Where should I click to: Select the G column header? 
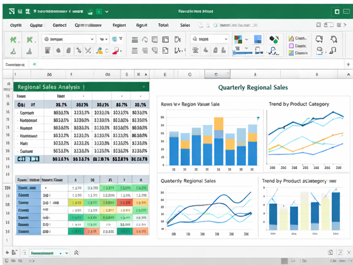127,74
